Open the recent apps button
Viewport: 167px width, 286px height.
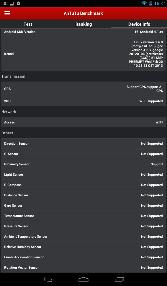pyautogui.click(x=119, y=279)
